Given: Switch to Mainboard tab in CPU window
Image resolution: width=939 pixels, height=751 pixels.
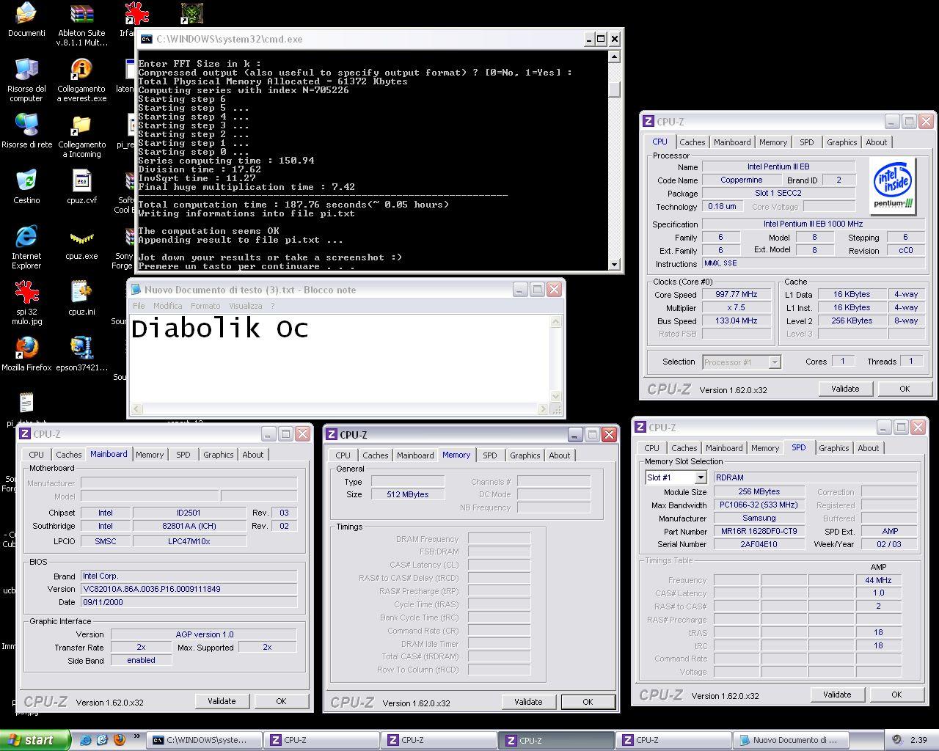Looking at the screenshot, I should 732,142.
